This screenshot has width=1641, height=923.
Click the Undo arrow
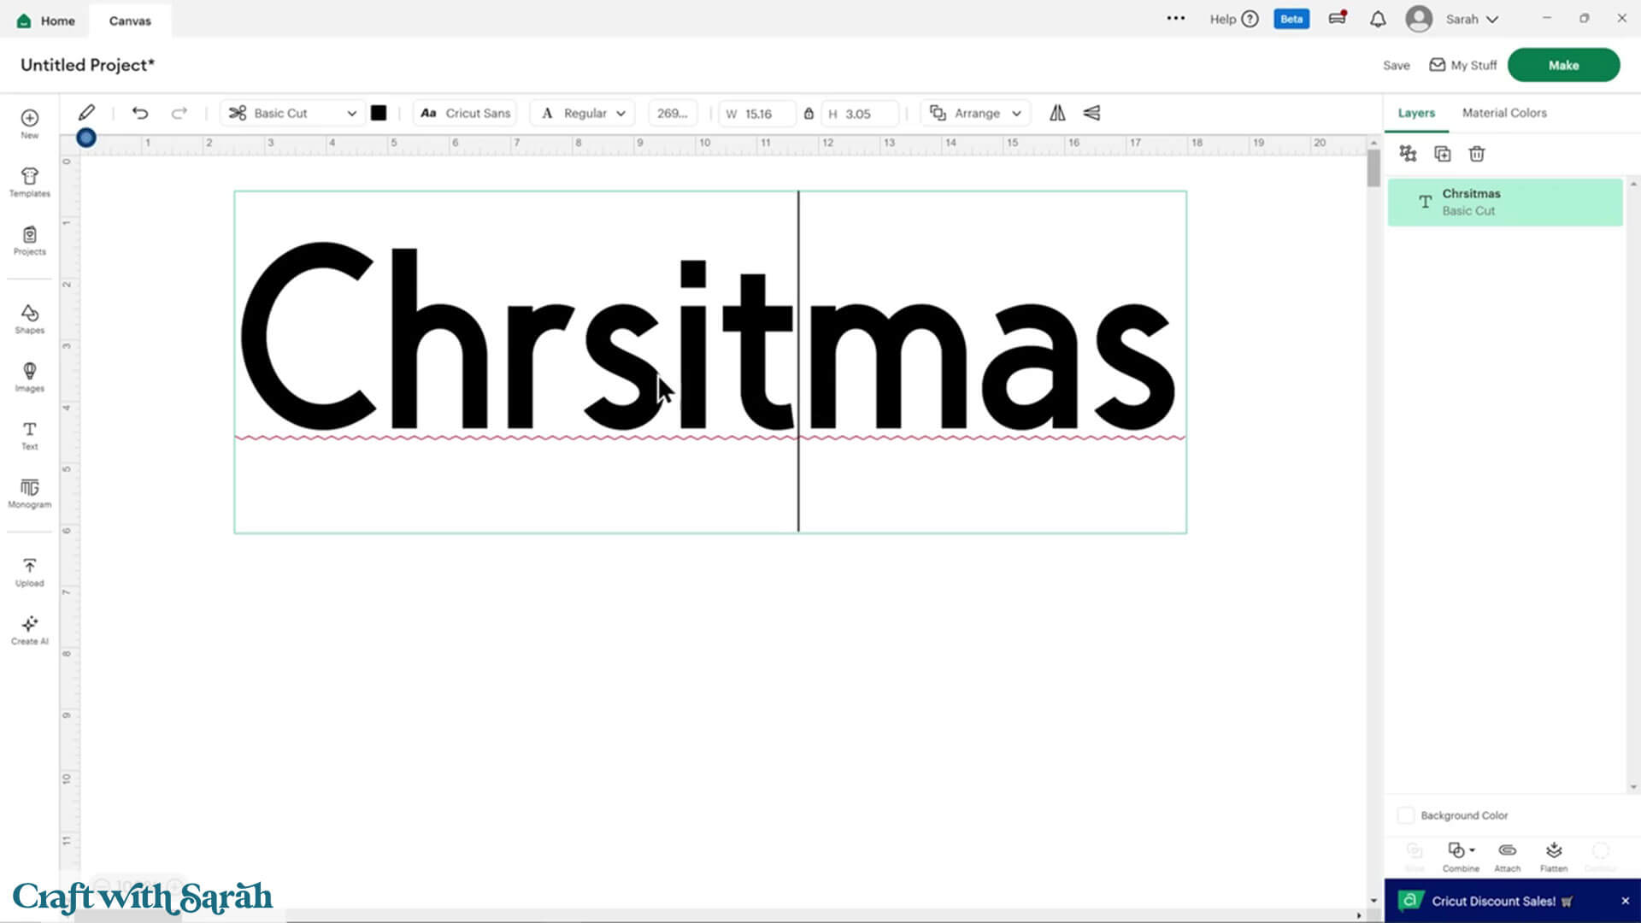140,113
